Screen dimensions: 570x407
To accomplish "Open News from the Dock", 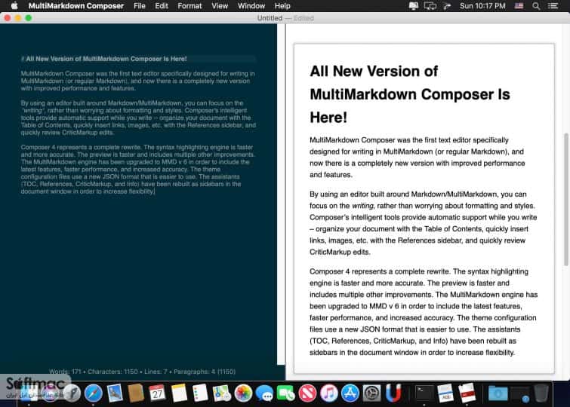I will tap(307, 393).
